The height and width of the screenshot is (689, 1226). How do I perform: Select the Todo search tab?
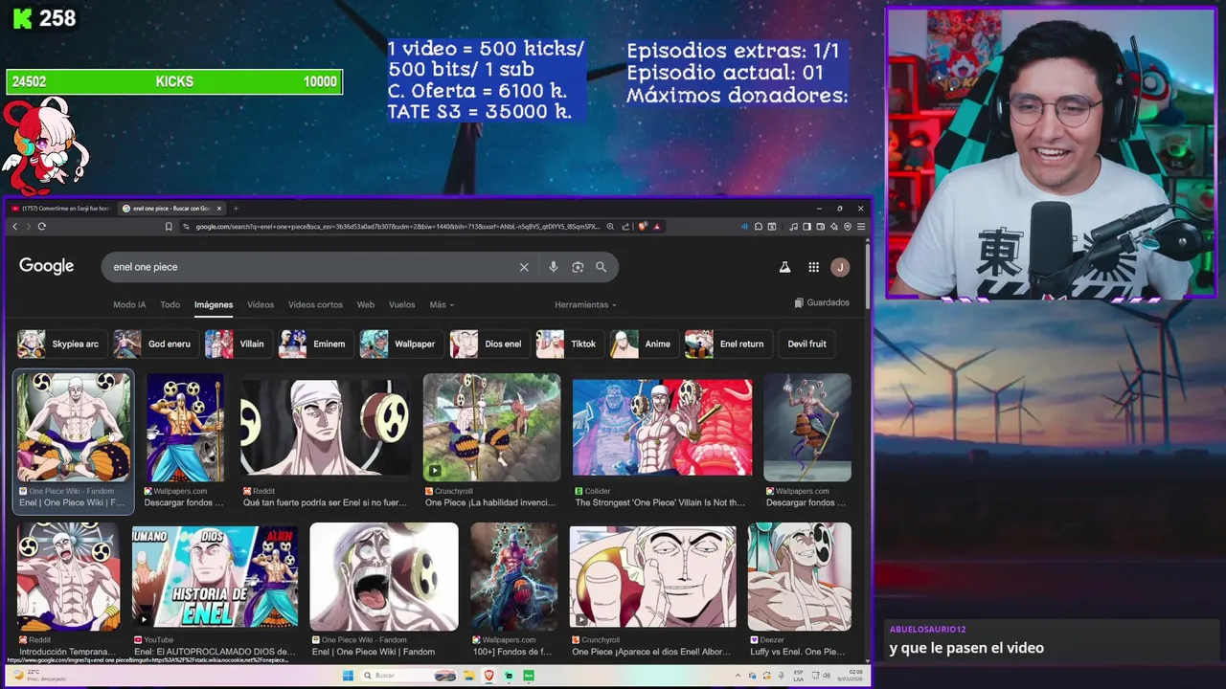pos(170,304)
